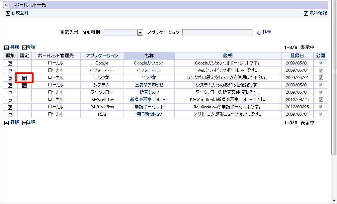Click edit icon for Googleガジェット row
The width and height of the screenshot is (337, 204).
point(10,64)
